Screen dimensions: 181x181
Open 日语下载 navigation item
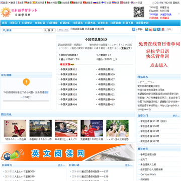[x=128, y=23]
